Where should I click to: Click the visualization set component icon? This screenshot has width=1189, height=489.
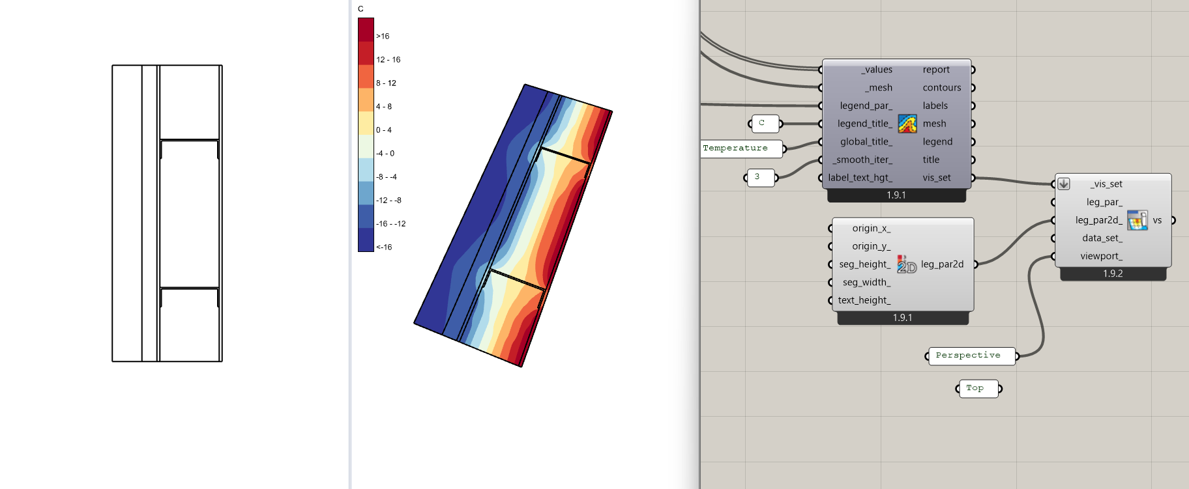tap(1137, 220)
